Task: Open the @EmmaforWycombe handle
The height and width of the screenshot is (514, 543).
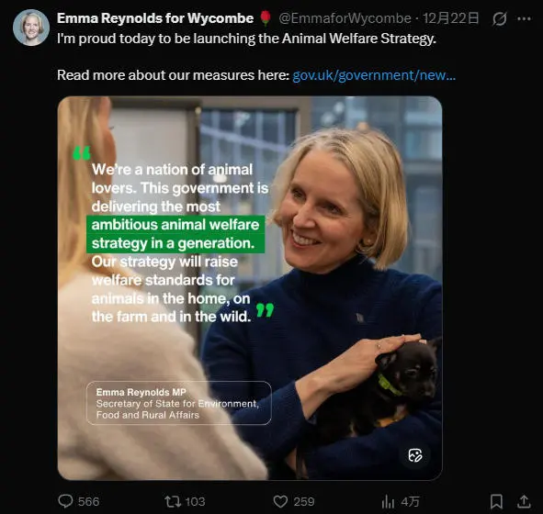Action: (345, 18)
